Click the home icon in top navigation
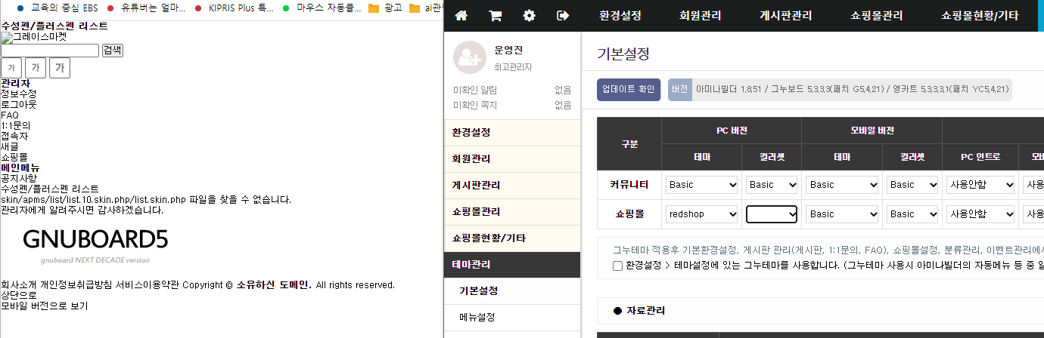This screenshot has width=1044, height=338. pyautogui.click(x=461, y=16)
